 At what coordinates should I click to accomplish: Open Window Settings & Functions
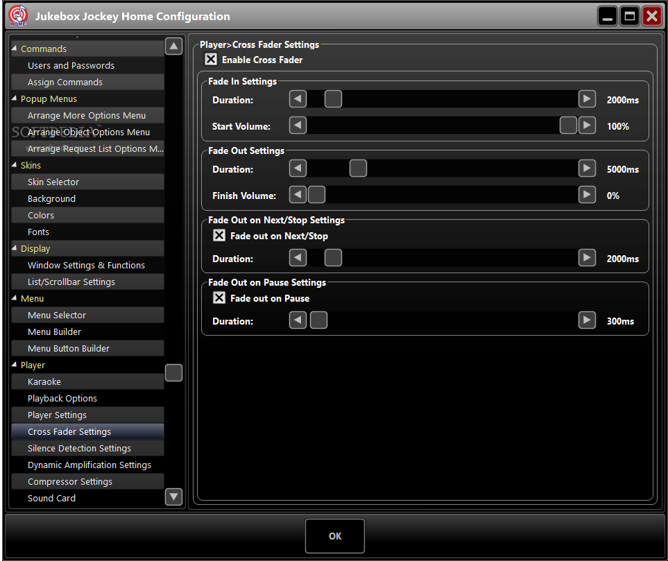88,265
